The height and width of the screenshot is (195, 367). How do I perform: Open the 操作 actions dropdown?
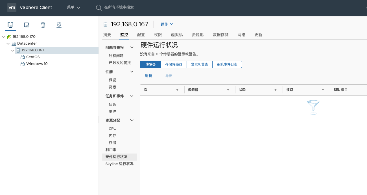(x=167, y=24)
